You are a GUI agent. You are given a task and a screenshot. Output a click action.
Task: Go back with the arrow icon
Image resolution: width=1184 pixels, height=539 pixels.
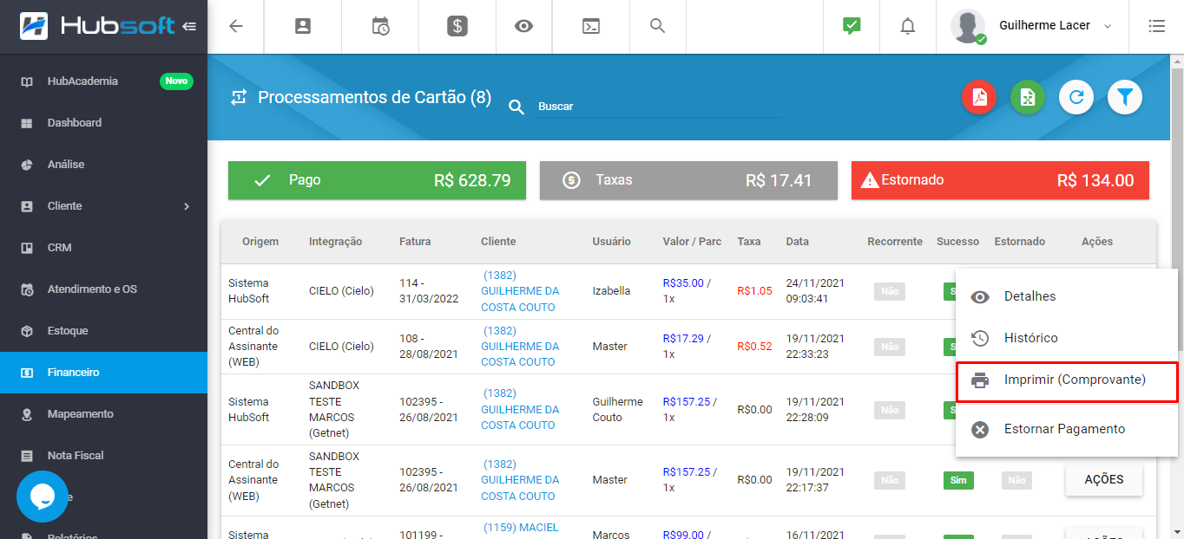(236, 26)
